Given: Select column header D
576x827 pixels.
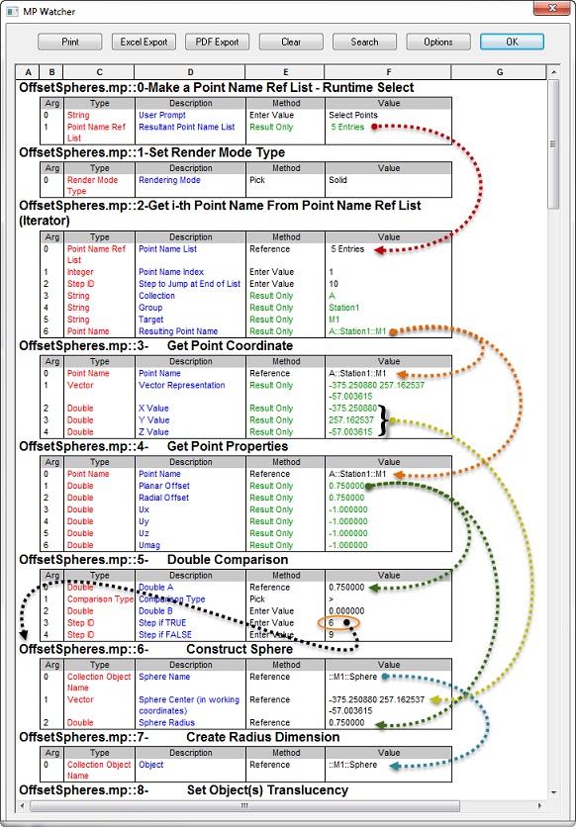Looking at the screenshot, I should tap(190, 72).
